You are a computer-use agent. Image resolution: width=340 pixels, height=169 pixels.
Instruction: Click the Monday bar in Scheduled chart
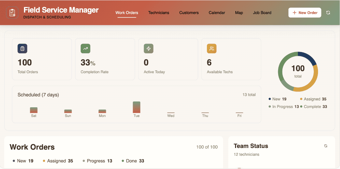(x=102, y=111)
